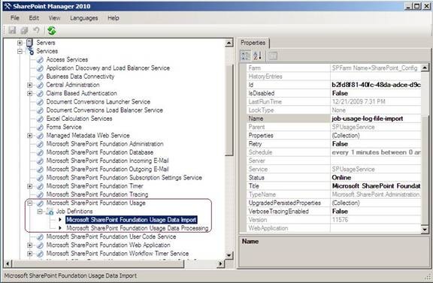433x283 pixels.
Task: Select the Properties tab
Action: [x=253, y=43]
